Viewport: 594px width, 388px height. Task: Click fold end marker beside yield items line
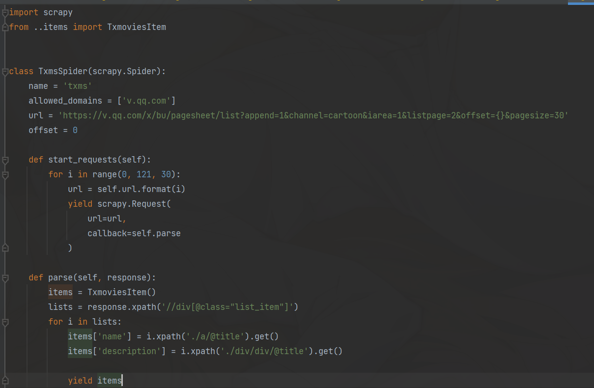click(x=5, y=381)
